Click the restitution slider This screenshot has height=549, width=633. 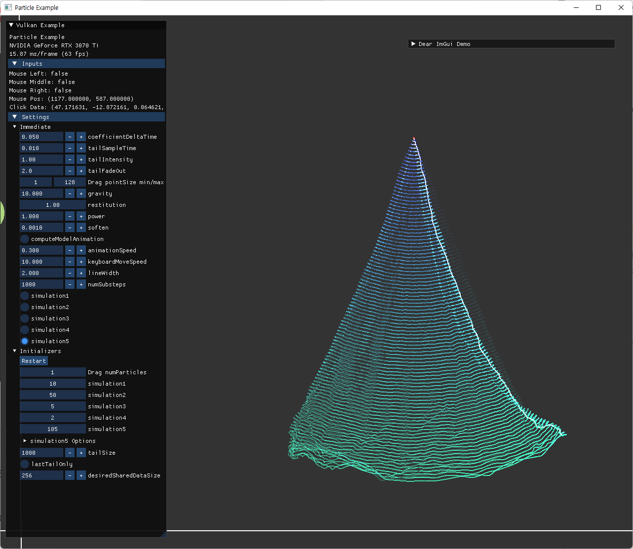click(x=53, y=205)
